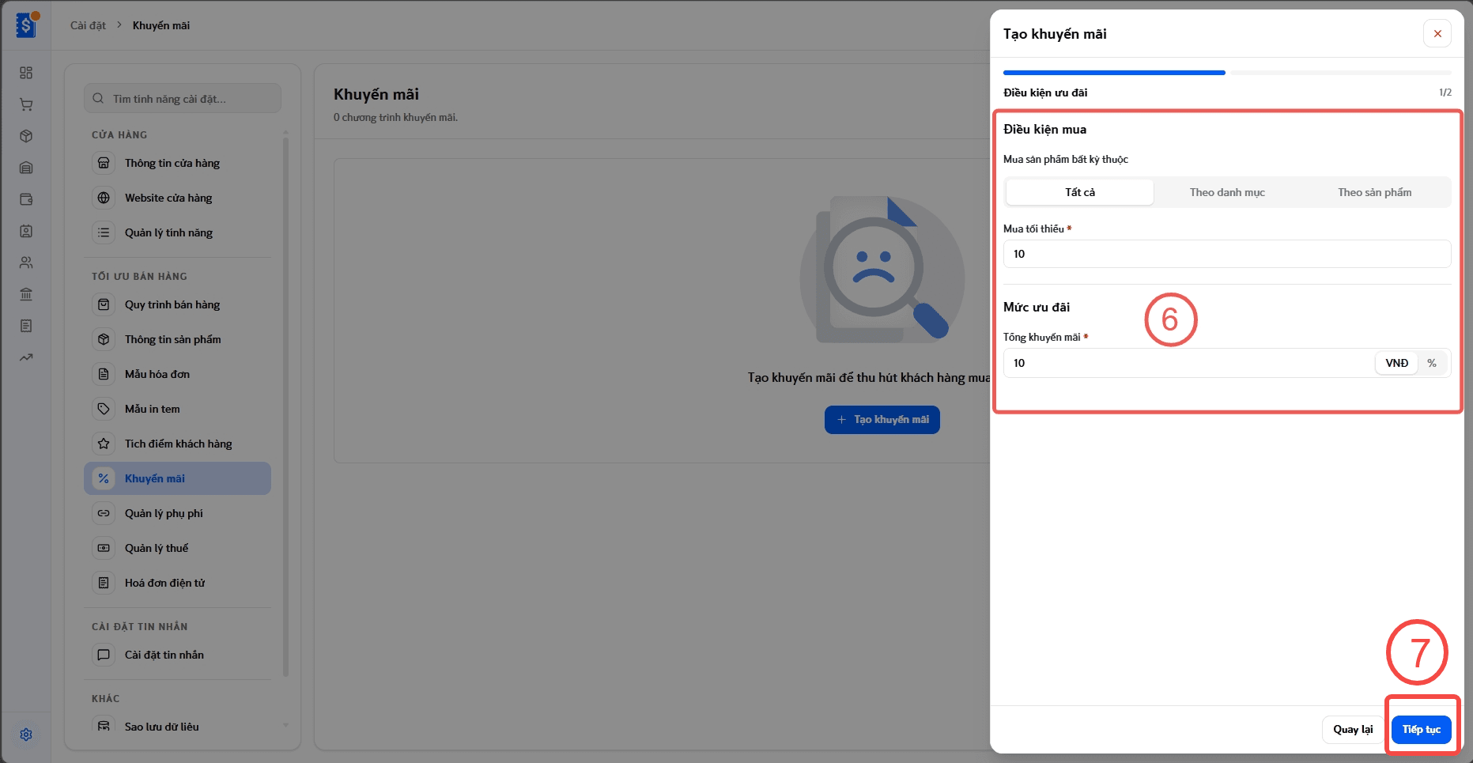Open Thông tin cửa hàng settings

click(177, 163)
